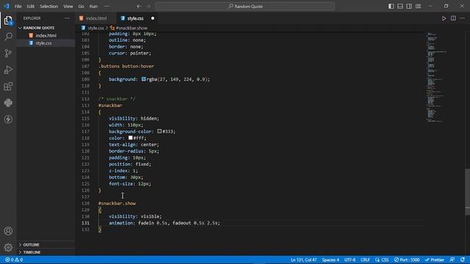Toggle the bottom panel layout icon
Viewport: 470px width, 264px height.
tap(400, 7)
